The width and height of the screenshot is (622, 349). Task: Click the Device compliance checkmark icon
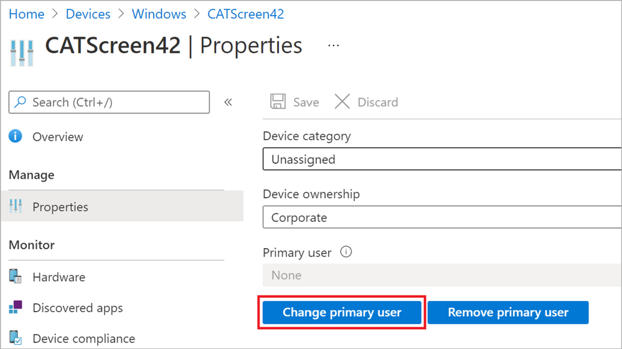click(x=16, y=338)
